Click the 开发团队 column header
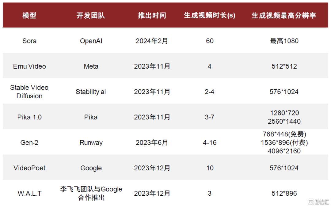This screenshot has height=207, width=331. 90,15
